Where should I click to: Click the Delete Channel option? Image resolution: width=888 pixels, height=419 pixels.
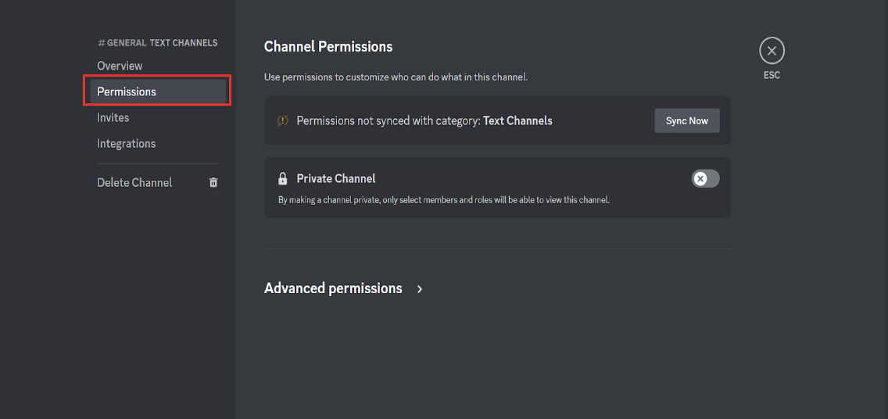coord(134,182)
